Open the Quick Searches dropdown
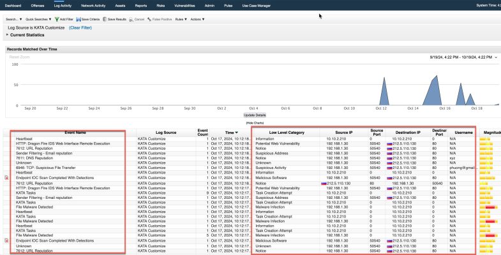The height and width of the screenshot is (255, 501). (x=38, y=20)
